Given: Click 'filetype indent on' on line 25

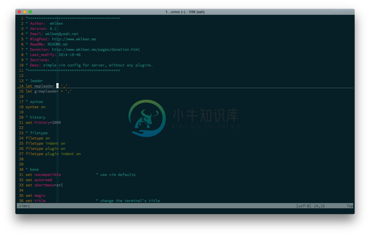Looking at the screenshot, I should (45, 143).
